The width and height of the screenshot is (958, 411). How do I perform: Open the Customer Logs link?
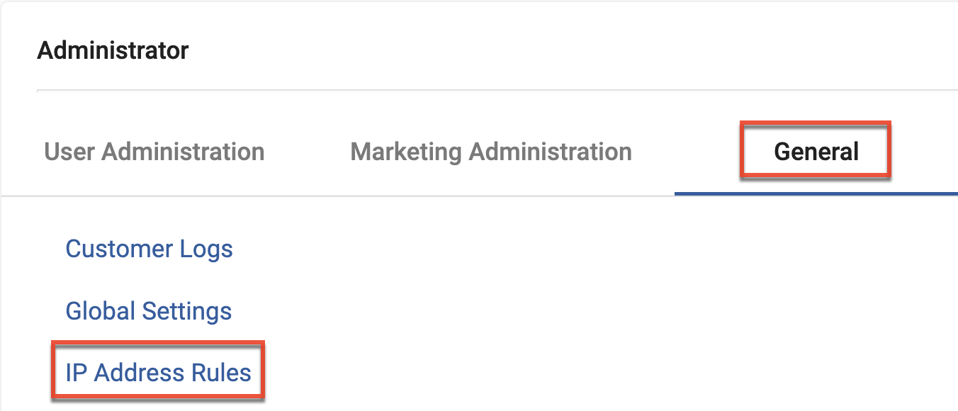[x=149, y=249]
